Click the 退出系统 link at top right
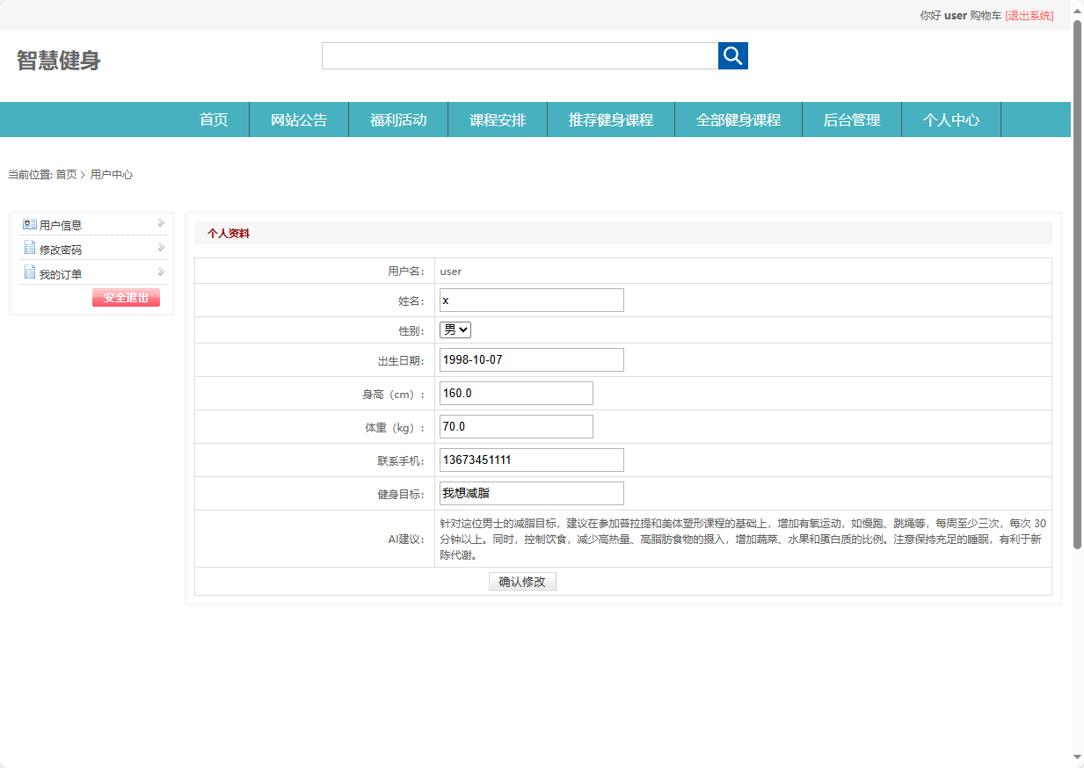This screenshot has width=1084, height=768. click(x=1030, y=15)
